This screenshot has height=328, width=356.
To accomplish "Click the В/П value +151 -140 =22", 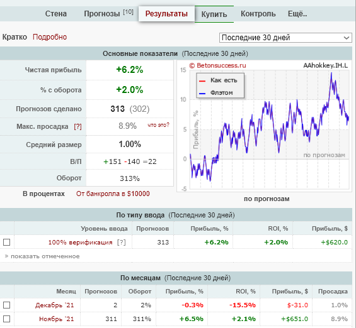I will point(130,161).
